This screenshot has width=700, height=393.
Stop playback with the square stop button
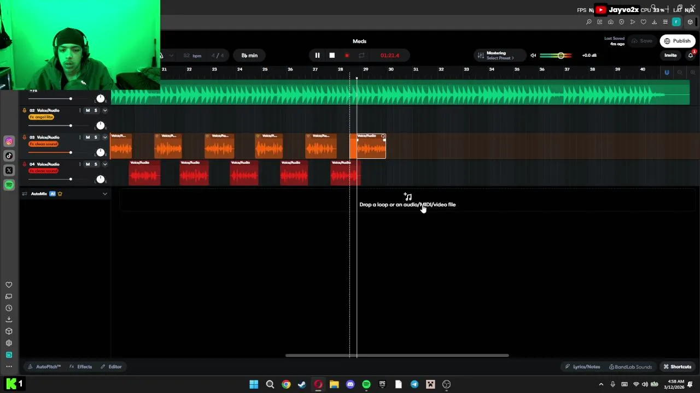tap(332, 55)
